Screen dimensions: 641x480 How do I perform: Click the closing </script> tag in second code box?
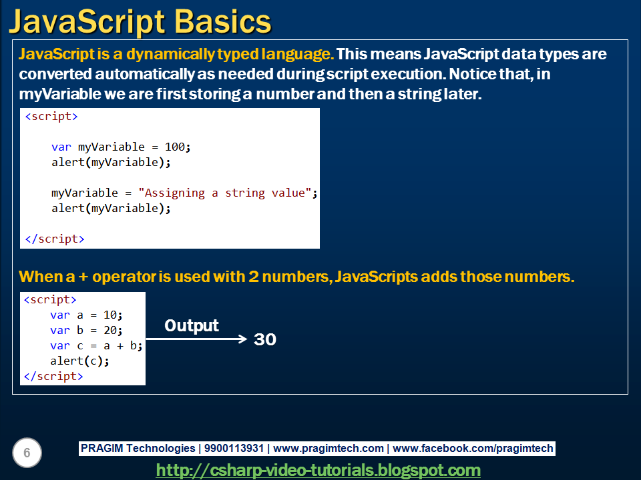tap(53, 376)
